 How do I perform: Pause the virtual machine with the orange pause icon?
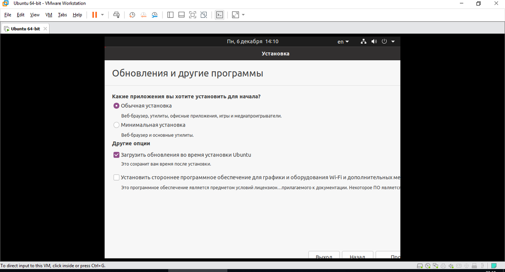(94, 15)
